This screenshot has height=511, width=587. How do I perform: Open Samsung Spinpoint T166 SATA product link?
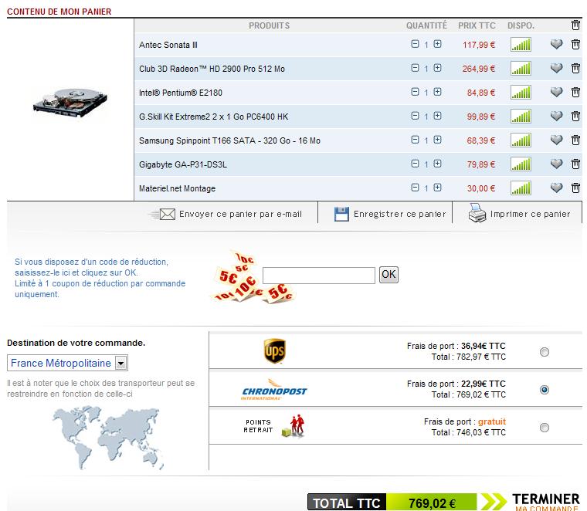tap(229, 140)
